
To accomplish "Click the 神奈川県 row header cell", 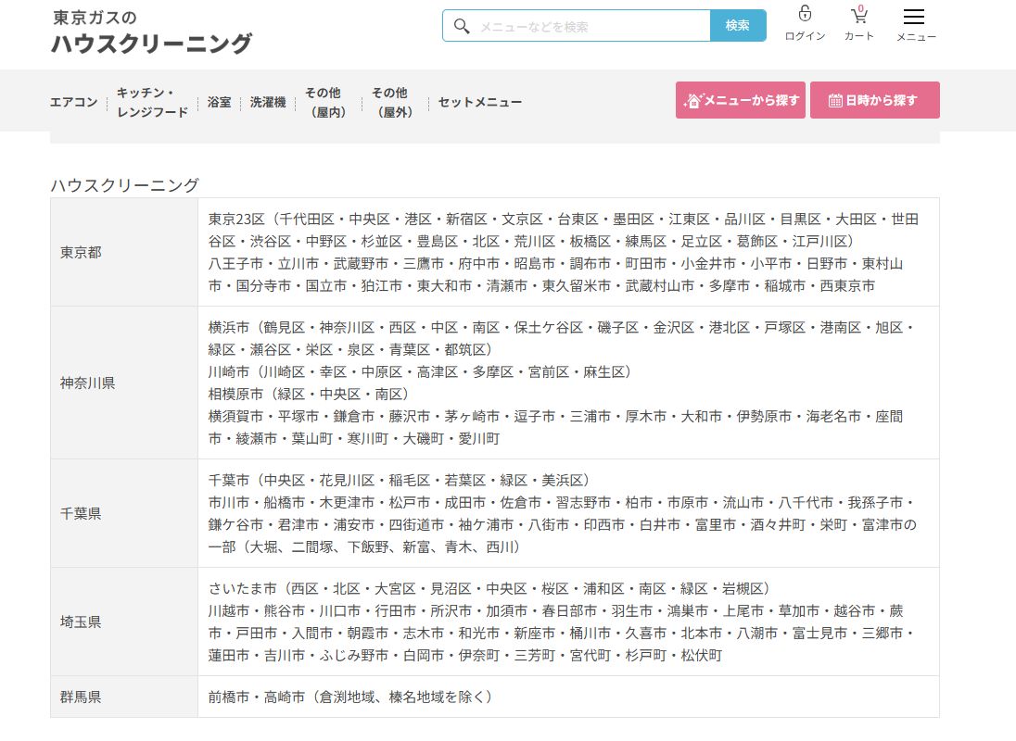I will [x=124, y=383].
